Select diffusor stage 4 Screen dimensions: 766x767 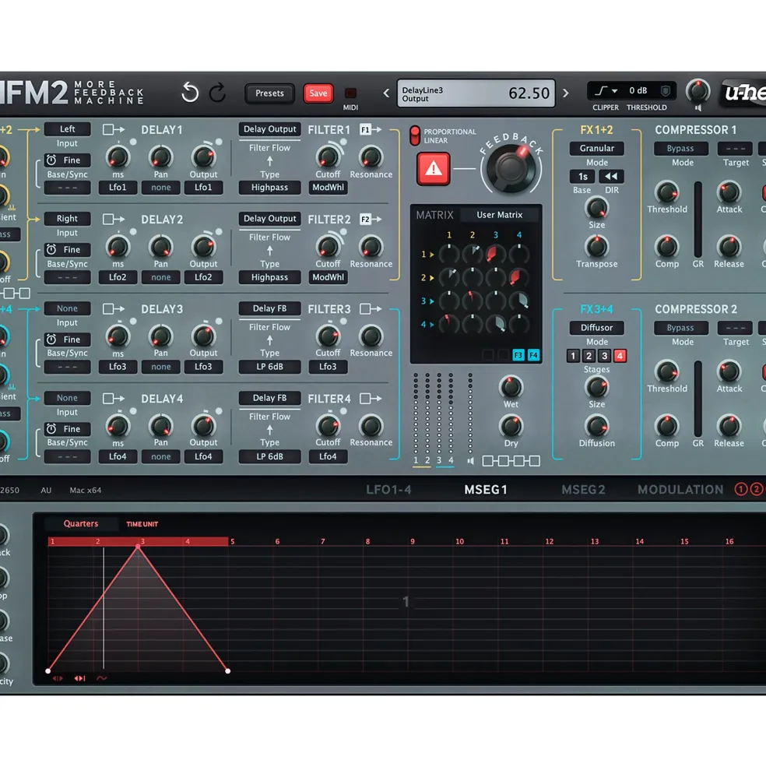[620, 356]
